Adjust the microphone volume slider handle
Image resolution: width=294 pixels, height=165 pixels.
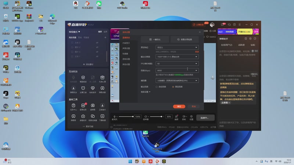pyautogui.click(x=133, y=117)
